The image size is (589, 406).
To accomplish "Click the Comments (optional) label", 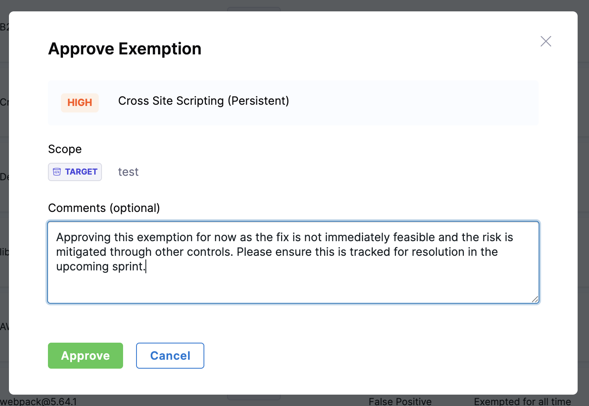I will tap(104, 208).
